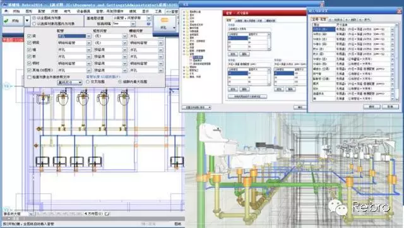Open the 工具 menu

(x=158, y=11)
